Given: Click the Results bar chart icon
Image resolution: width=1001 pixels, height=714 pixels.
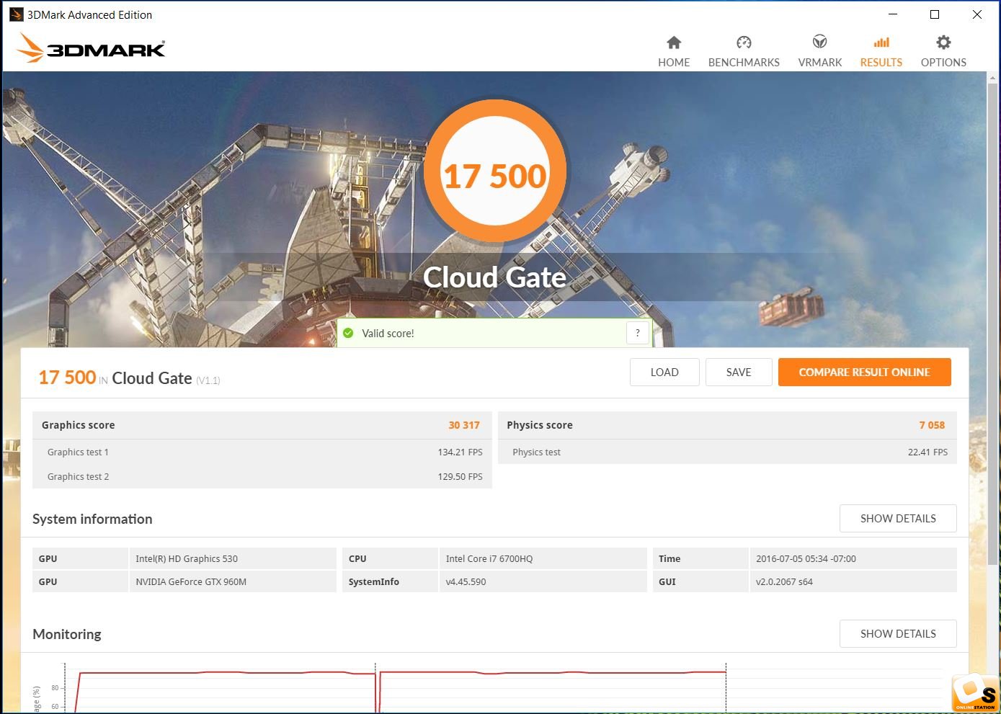Looking at the screenshot, I should click(x=881, y=42).
